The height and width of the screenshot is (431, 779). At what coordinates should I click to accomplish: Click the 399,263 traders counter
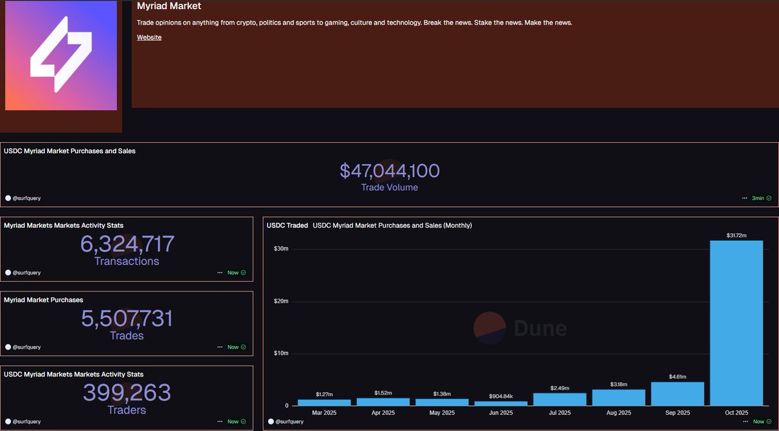tap(127, 393)
